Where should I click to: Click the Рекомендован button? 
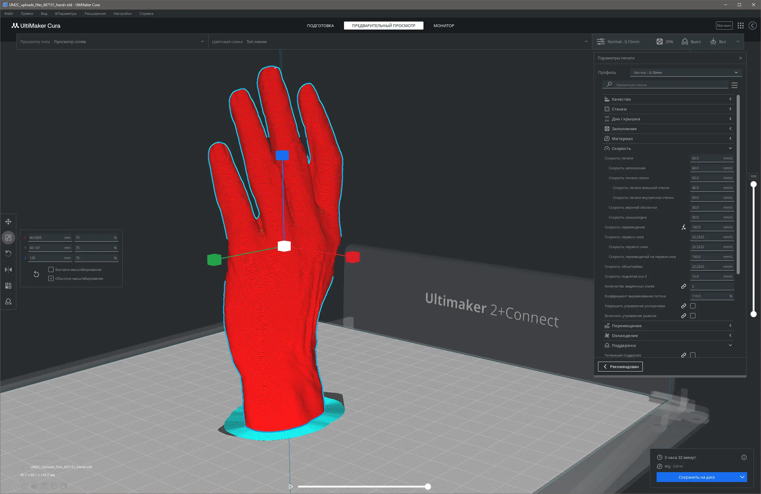(x=620, y=367)
